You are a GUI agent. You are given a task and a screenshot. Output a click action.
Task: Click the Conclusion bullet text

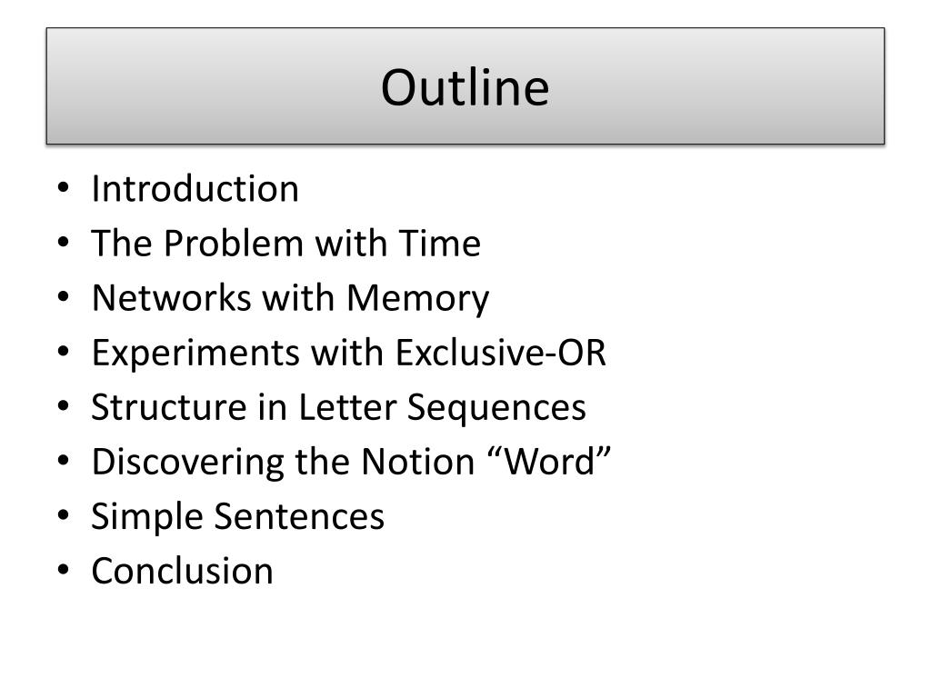(x=182, y=571)
